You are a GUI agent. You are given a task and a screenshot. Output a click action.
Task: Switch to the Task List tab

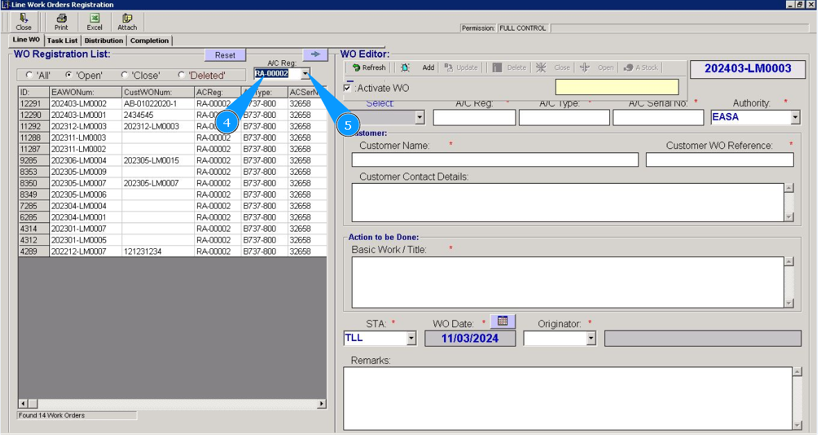click(x=62, y=41)
